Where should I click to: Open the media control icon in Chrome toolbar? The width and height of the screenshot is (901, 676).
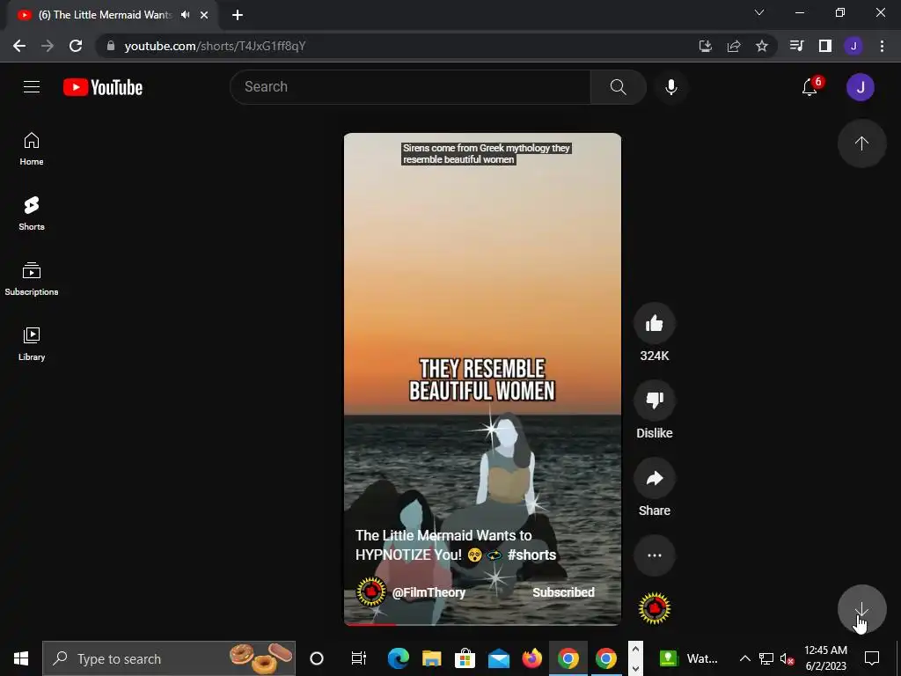point(796,46)
